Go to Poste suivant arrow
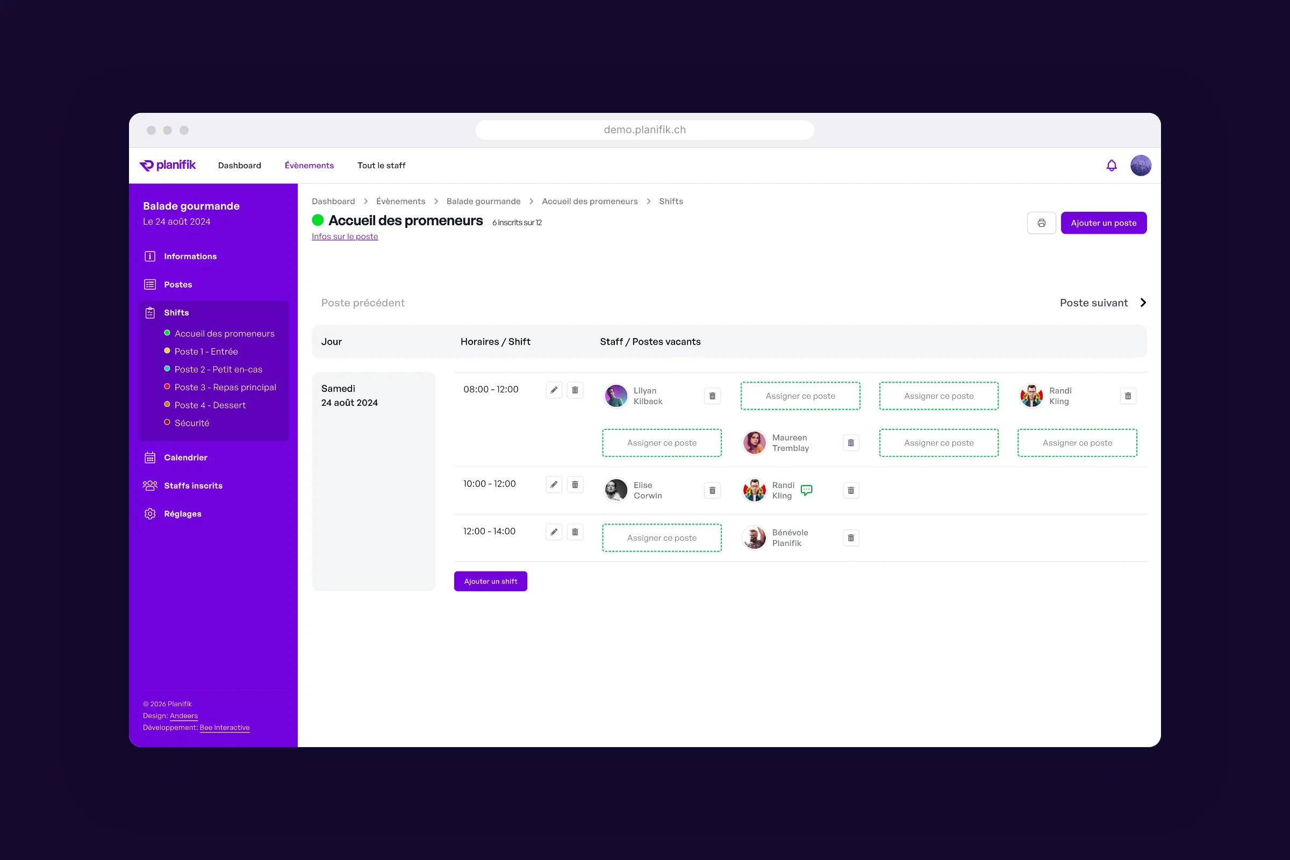The height and width of the screenshot is (860, 1290). (x=1143, y=303)
